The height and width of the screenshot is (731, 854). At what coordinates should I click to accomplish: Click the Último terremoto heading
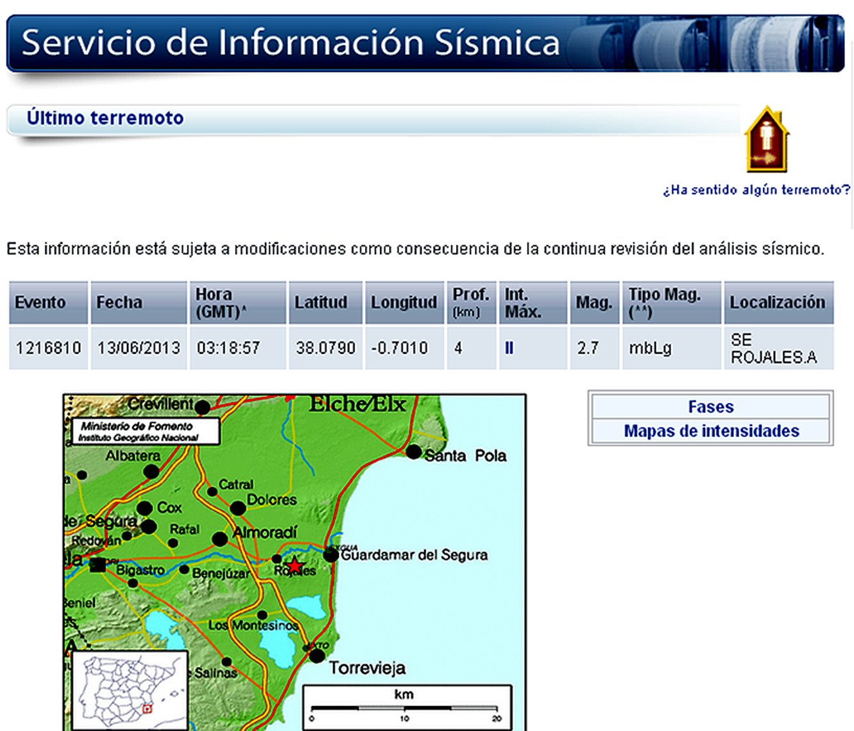pyautogui.click(x=105, y=118)
